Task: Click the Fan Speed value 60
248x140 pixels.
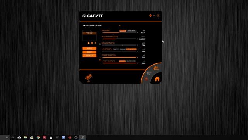Action: click(x=143, y=51)
